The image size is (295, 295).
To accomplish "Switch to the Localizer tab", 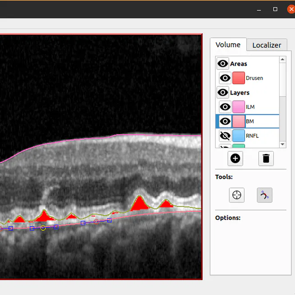I will pos(267,45).
